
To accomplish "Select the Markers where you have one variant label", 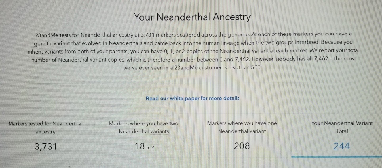I will [242, 127].
